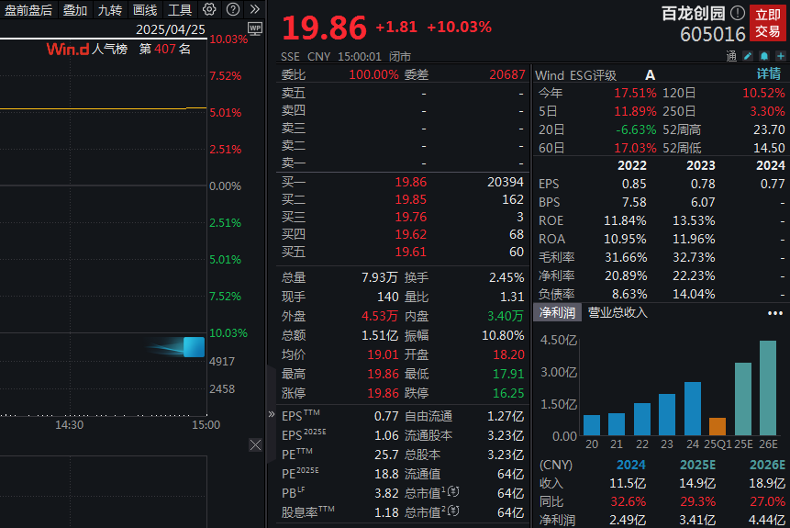The height and width of the screenshot is (528, 790).
Task: Open ESG 详情 link
Action: coord(769,74)
